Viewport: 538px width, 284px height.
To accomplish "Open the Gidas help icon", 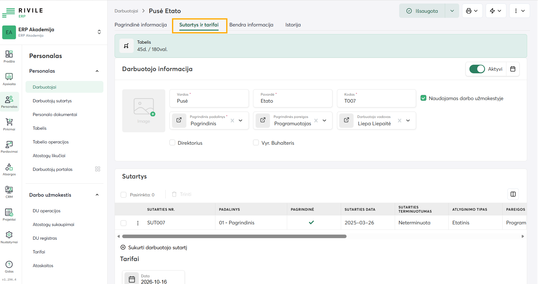I will 9,267.
